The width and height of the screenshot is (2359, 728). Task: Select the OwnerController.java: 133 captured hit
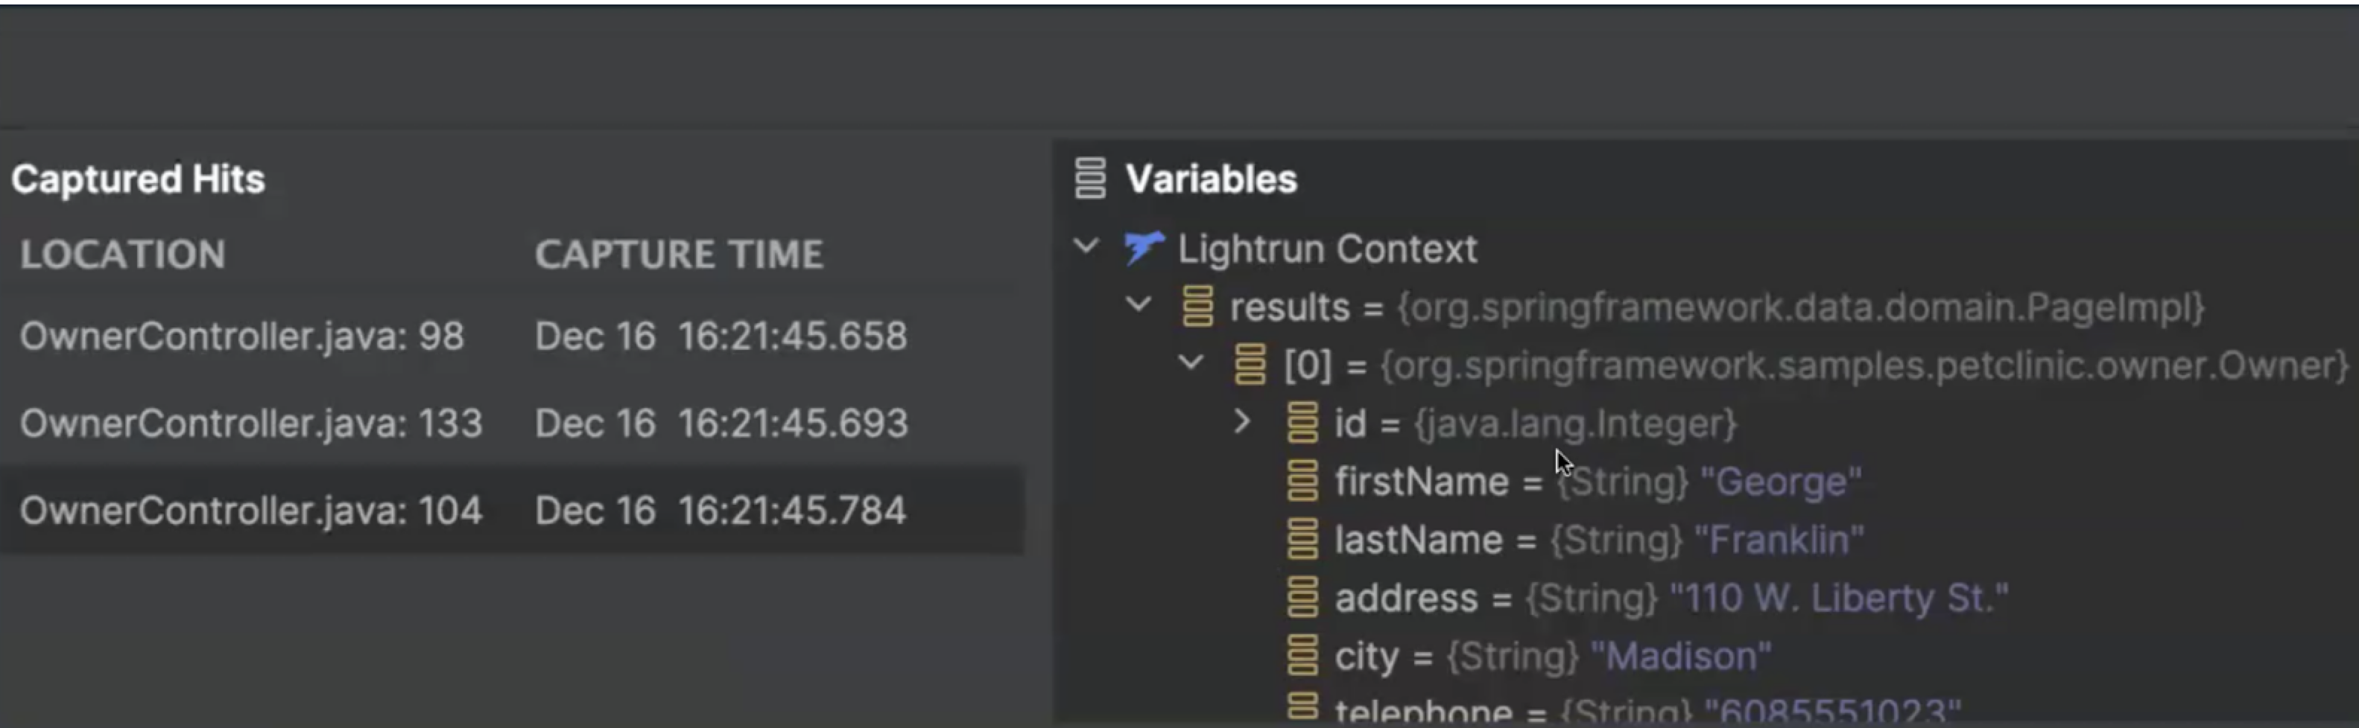point(251,424)
